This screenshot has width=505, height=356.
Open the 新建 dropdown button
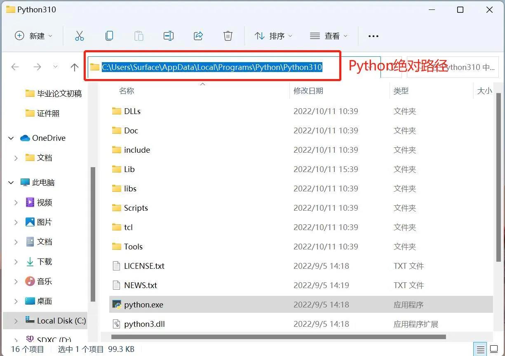coord(34,36)
